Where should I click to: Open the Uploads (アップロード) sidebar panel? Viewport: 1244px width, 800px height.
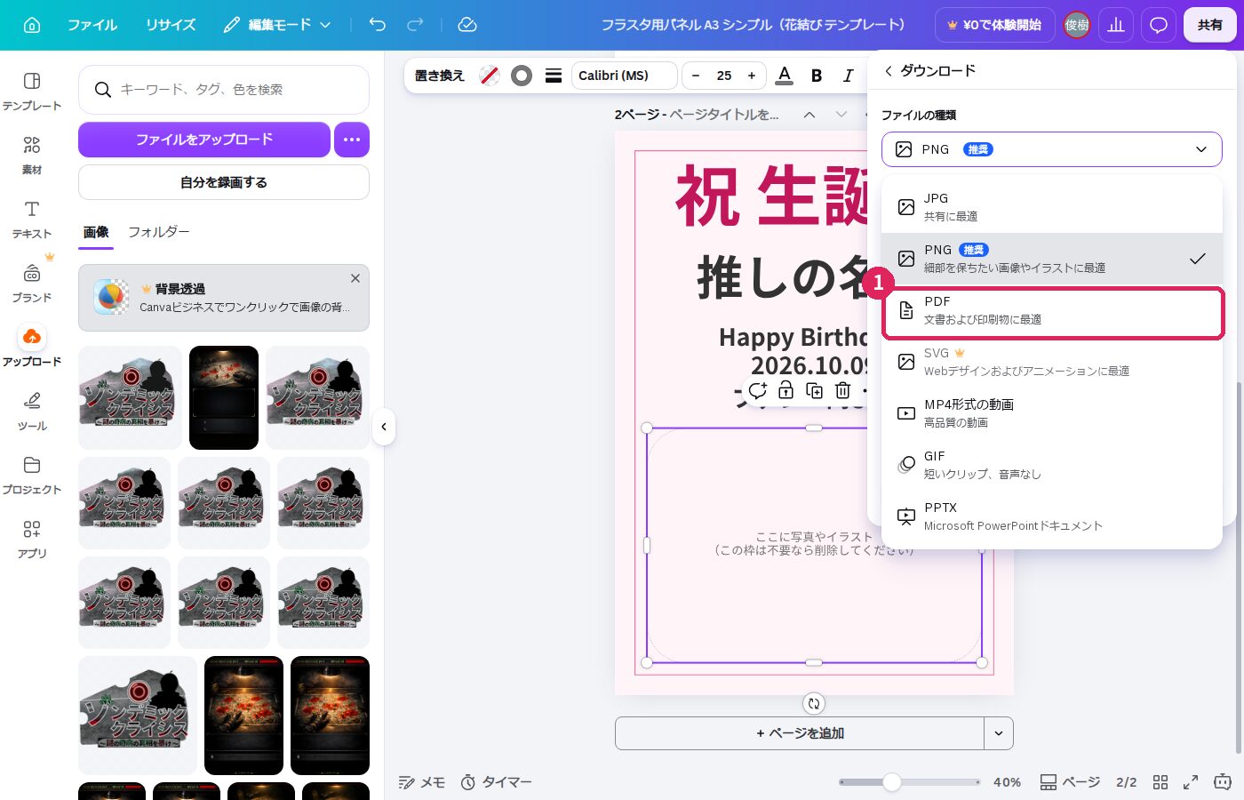pos(32,348)
